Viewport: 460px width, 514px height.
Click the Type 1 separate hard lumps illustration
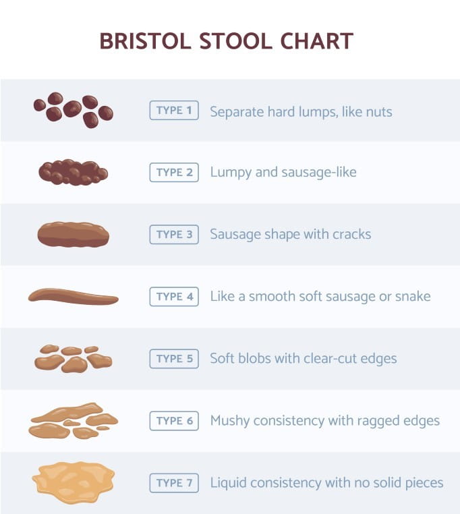point(73,110)
